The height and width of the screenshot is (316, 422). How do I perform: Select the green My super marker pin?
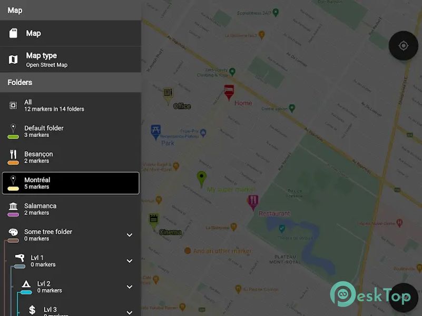pyautogui.click(x=202, y=179)
